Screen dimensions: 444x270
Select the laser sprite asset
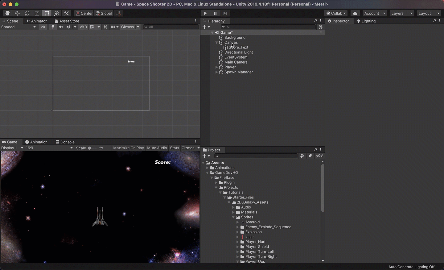(x=250, y=237)
